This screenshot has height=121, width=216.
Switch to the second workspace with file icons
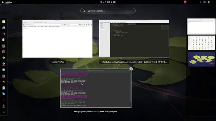[201, 43]
